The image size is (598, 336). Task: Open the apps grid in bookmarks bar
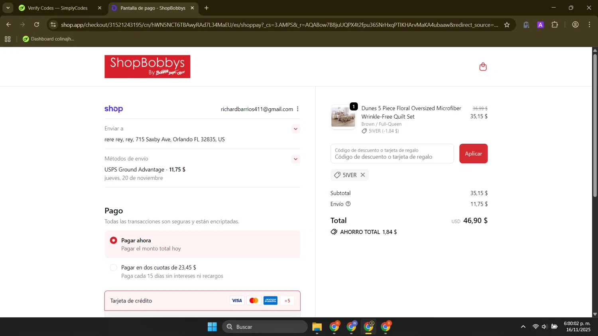(8, 39)
